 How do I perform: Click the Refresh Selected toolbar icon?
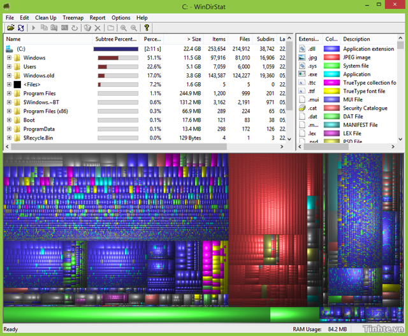tap(75, 27)
